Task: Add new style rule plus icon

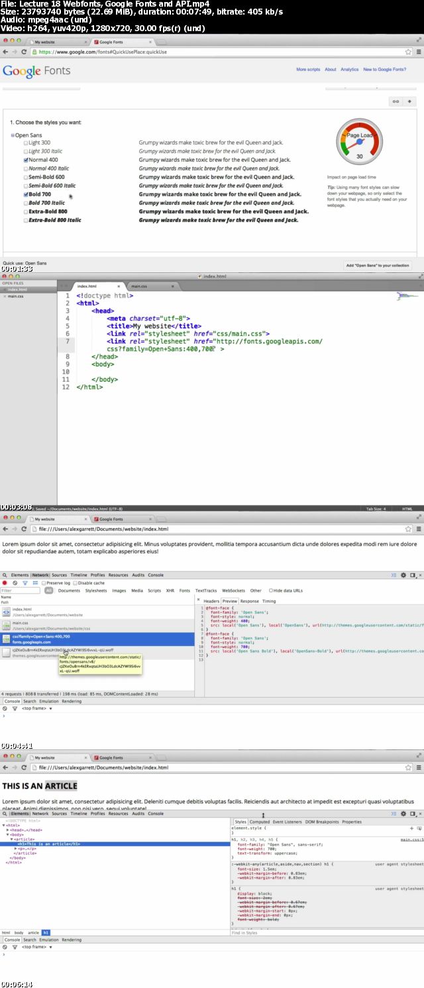Action: 411,828
